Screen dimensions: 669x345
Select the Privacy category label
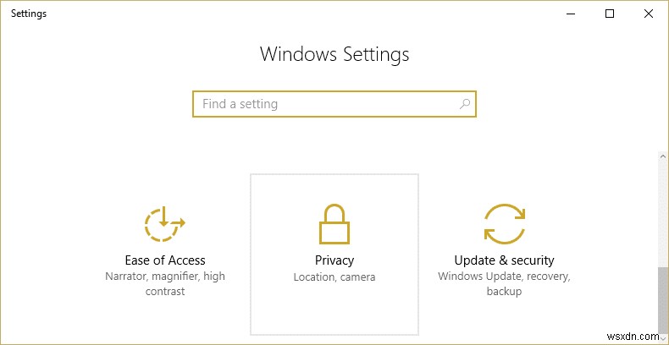click(334, 260)
